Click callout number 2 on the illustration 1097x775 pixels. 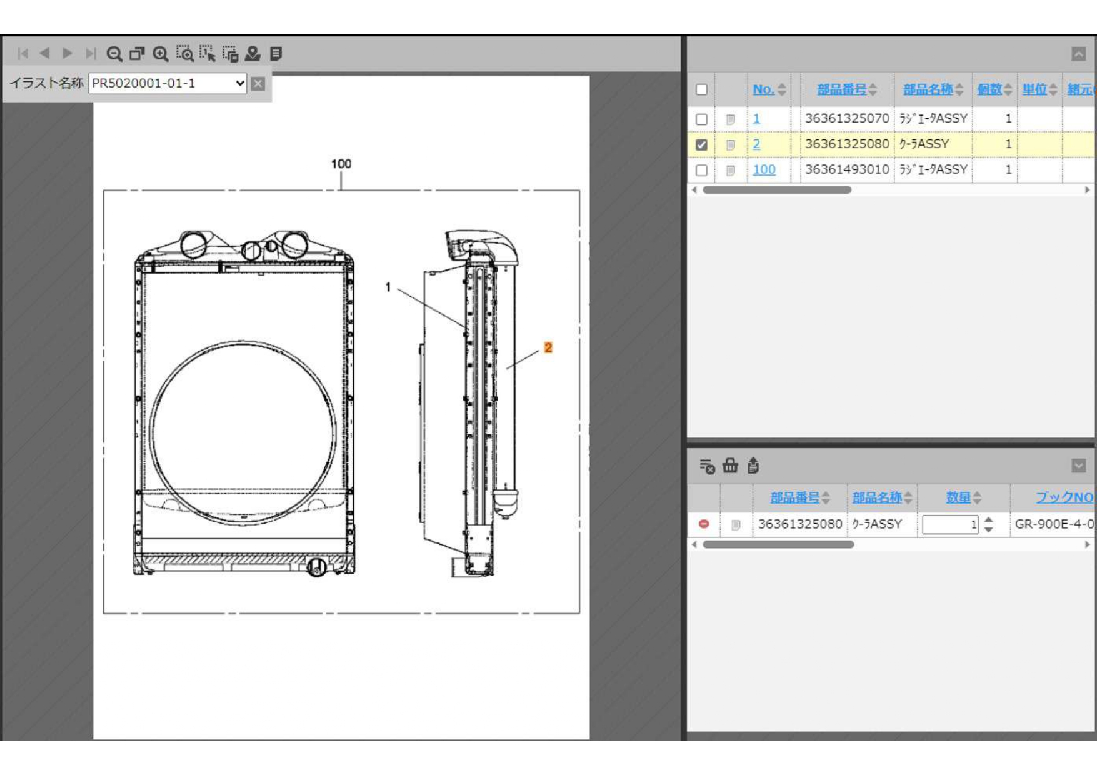pos(548,347)
